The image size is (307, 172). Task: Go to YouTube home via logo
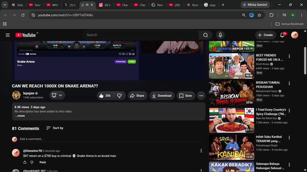tap(26, 35)
